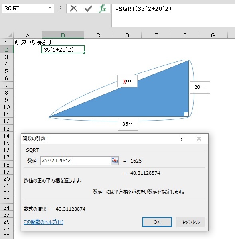The height and width of the screenshot is (239, 235).
Task: Click the formula bar text
Action: [143, 9]
